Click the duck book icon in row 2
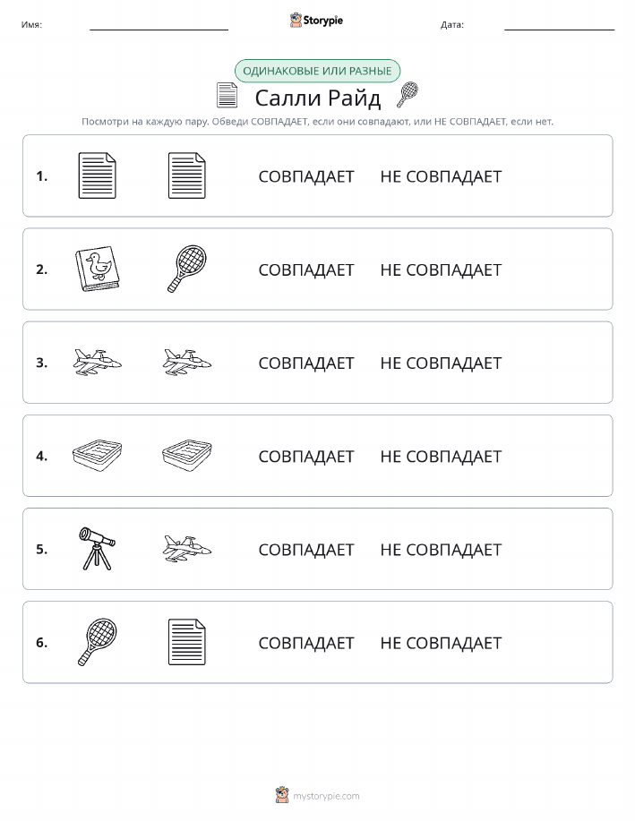Screen dimensions: 635x821 (x=97, y=269)
